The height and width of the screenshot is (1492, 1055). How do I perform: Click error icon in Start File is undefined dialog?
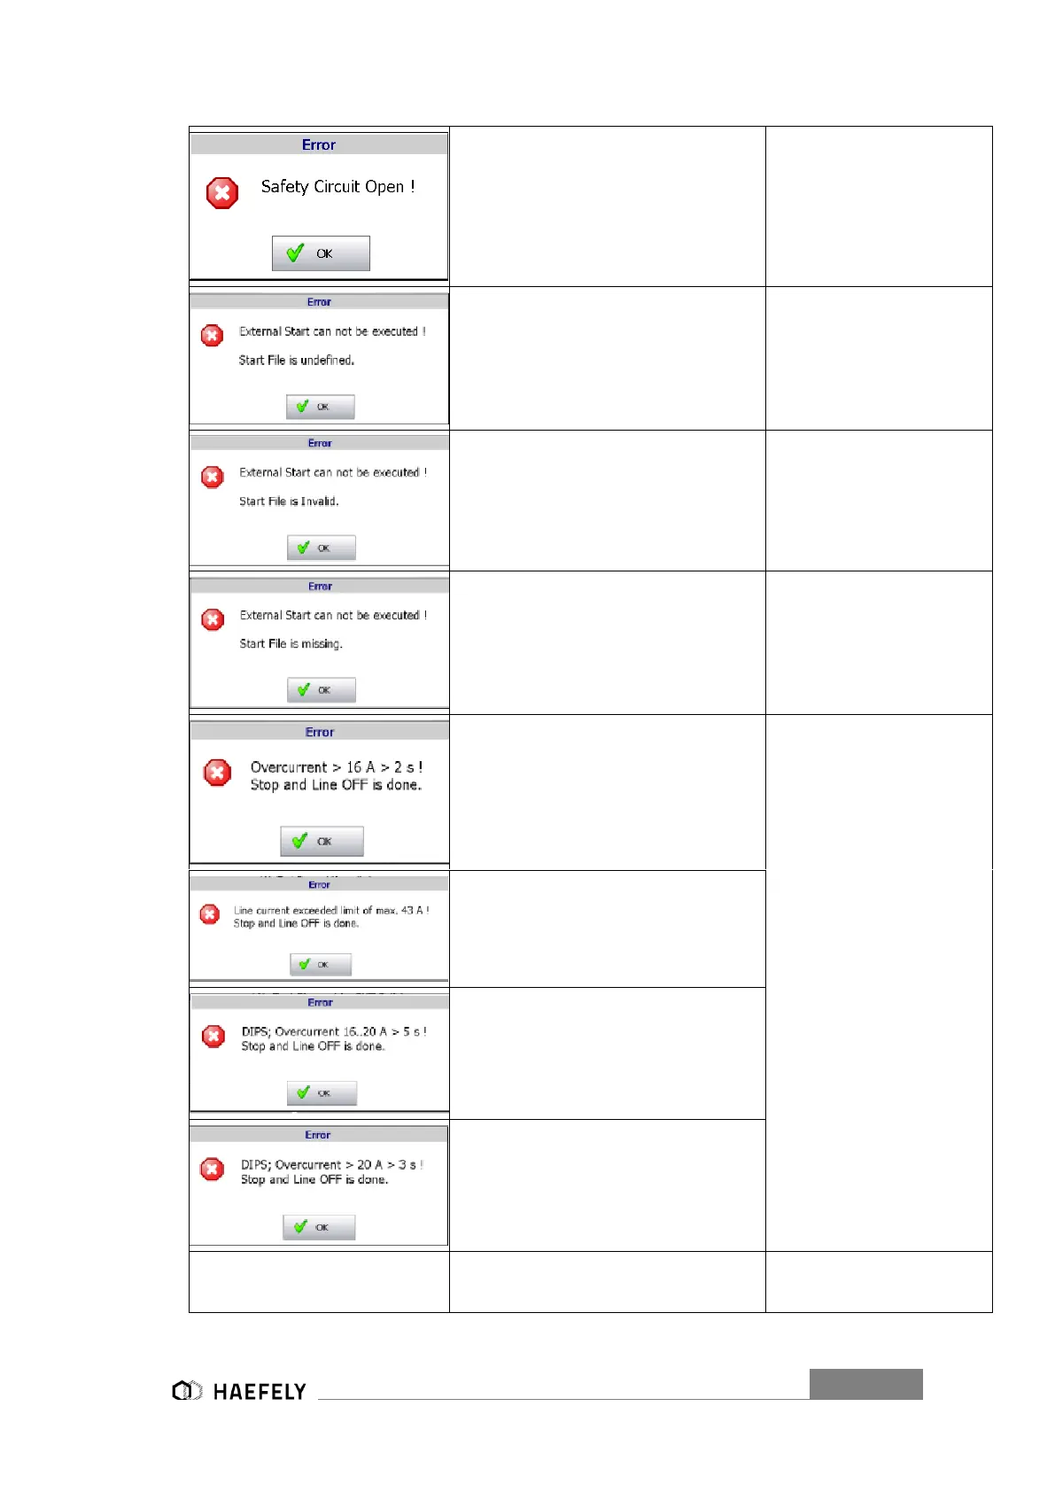(x=212, y=335)
